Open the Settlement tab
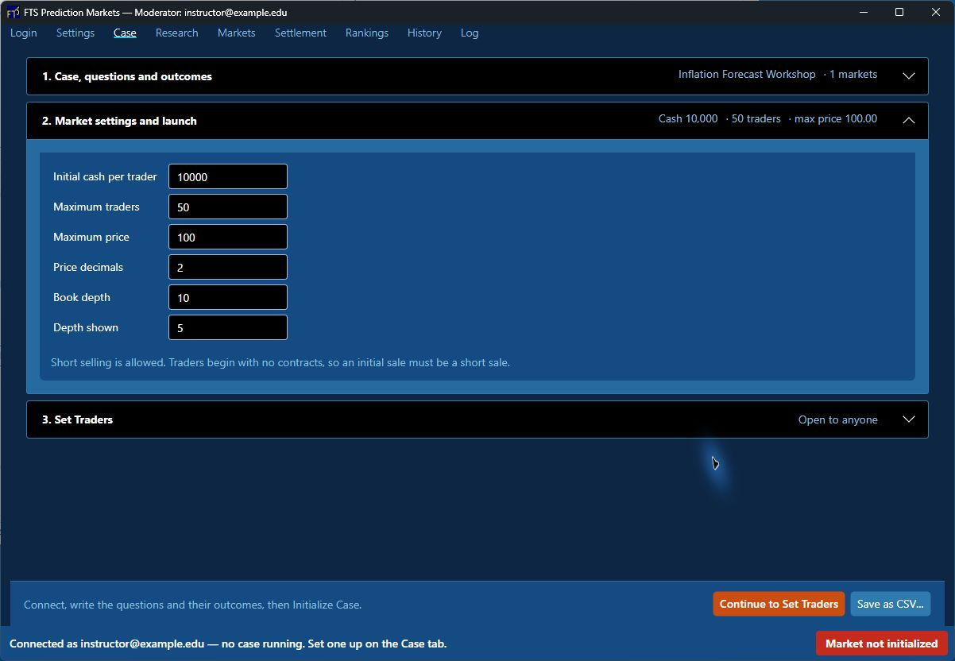This screenshot has width=955, height=661. click(x=300, y=33)
